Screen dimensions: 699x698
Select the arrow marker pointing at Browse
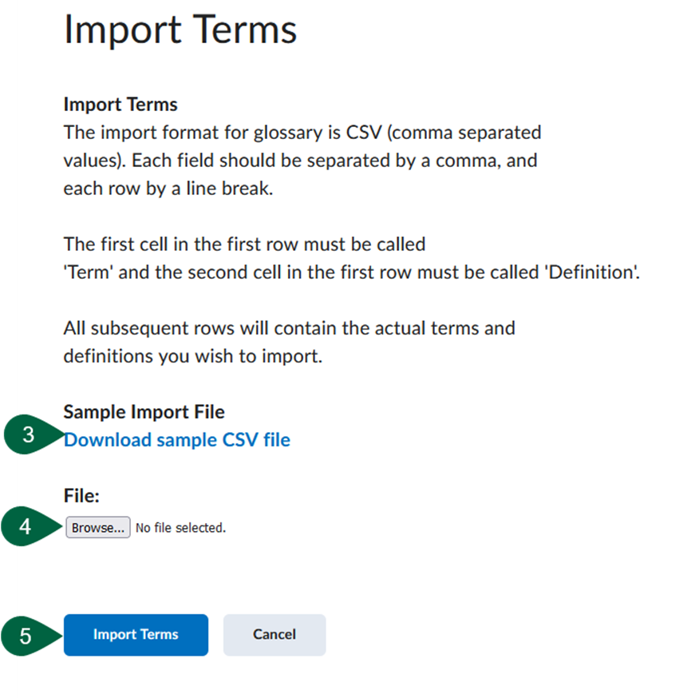coord(44,526)
